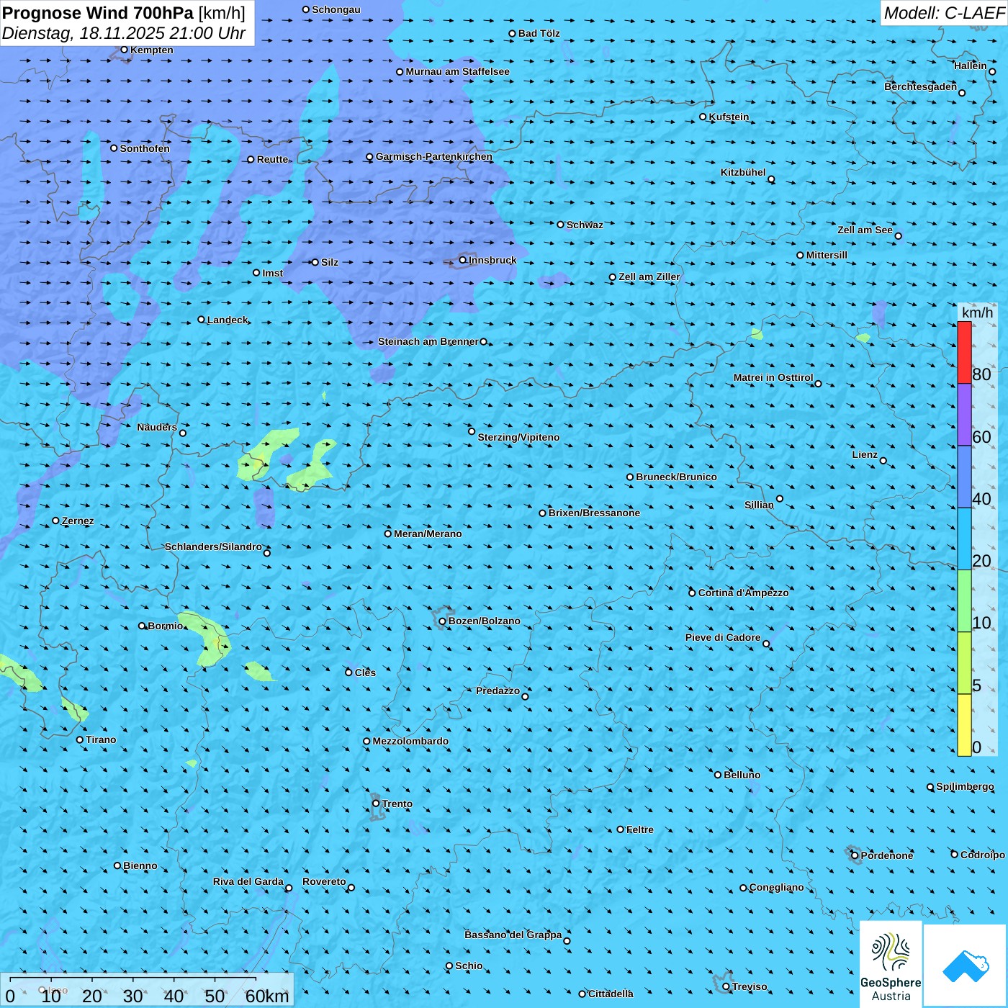
Task: Click the 'Codroipo' label
Action: tap(983, 855)
